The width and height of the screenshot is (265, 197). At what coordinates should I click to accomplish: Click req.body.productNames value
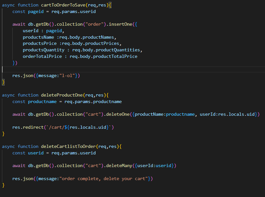[86, 37]
